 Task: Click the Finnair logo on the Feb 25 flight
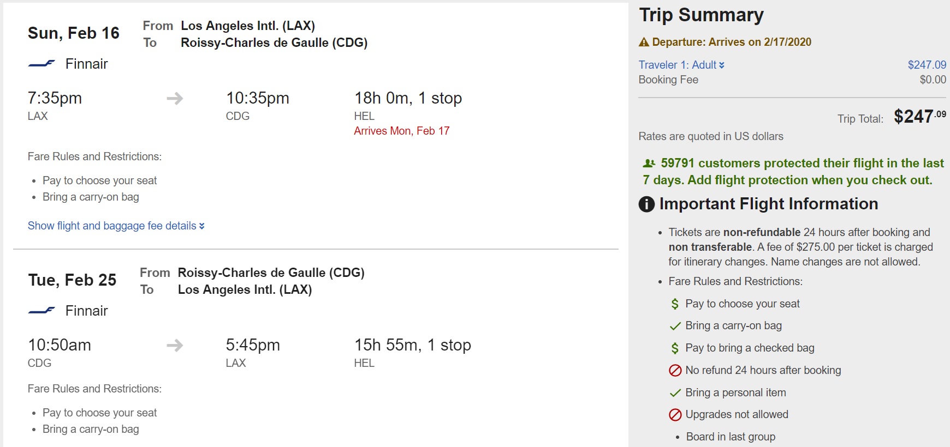click(41, 311)
